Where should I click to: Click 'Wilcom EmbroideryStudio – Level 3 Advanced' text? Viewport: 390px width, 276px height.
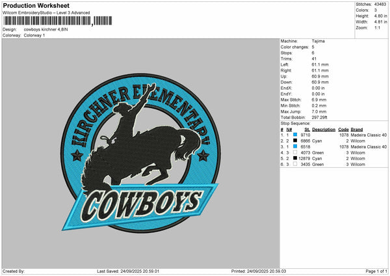(x=46, y=13)
